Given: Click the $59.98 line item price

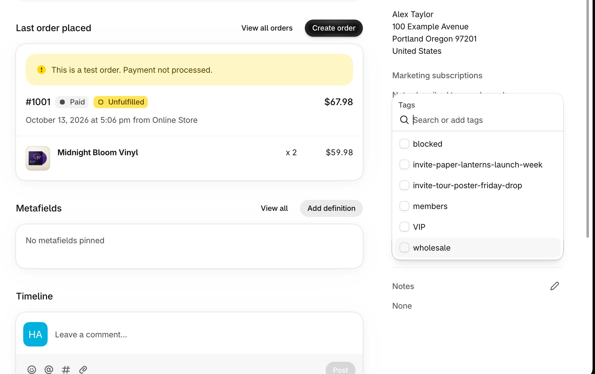Looking at the screenshot, I should (x=339, y=152).
